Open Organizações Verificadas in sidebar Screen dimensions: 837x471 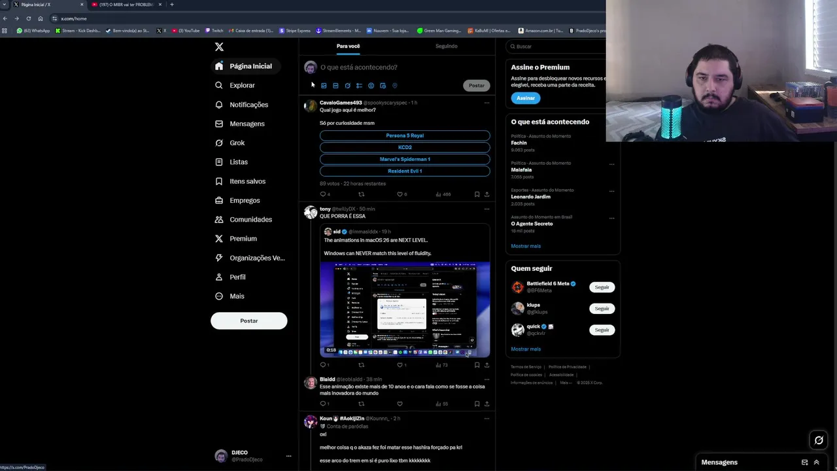tap(250, 258)
